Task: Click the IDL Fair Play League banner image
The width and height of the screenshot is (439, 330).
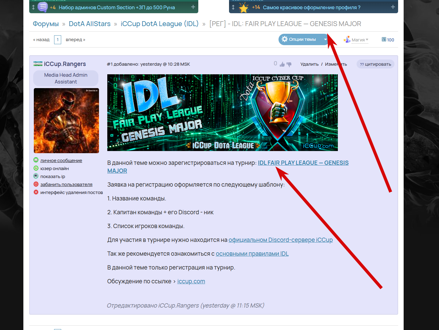Action: click(x=223, y=113)
